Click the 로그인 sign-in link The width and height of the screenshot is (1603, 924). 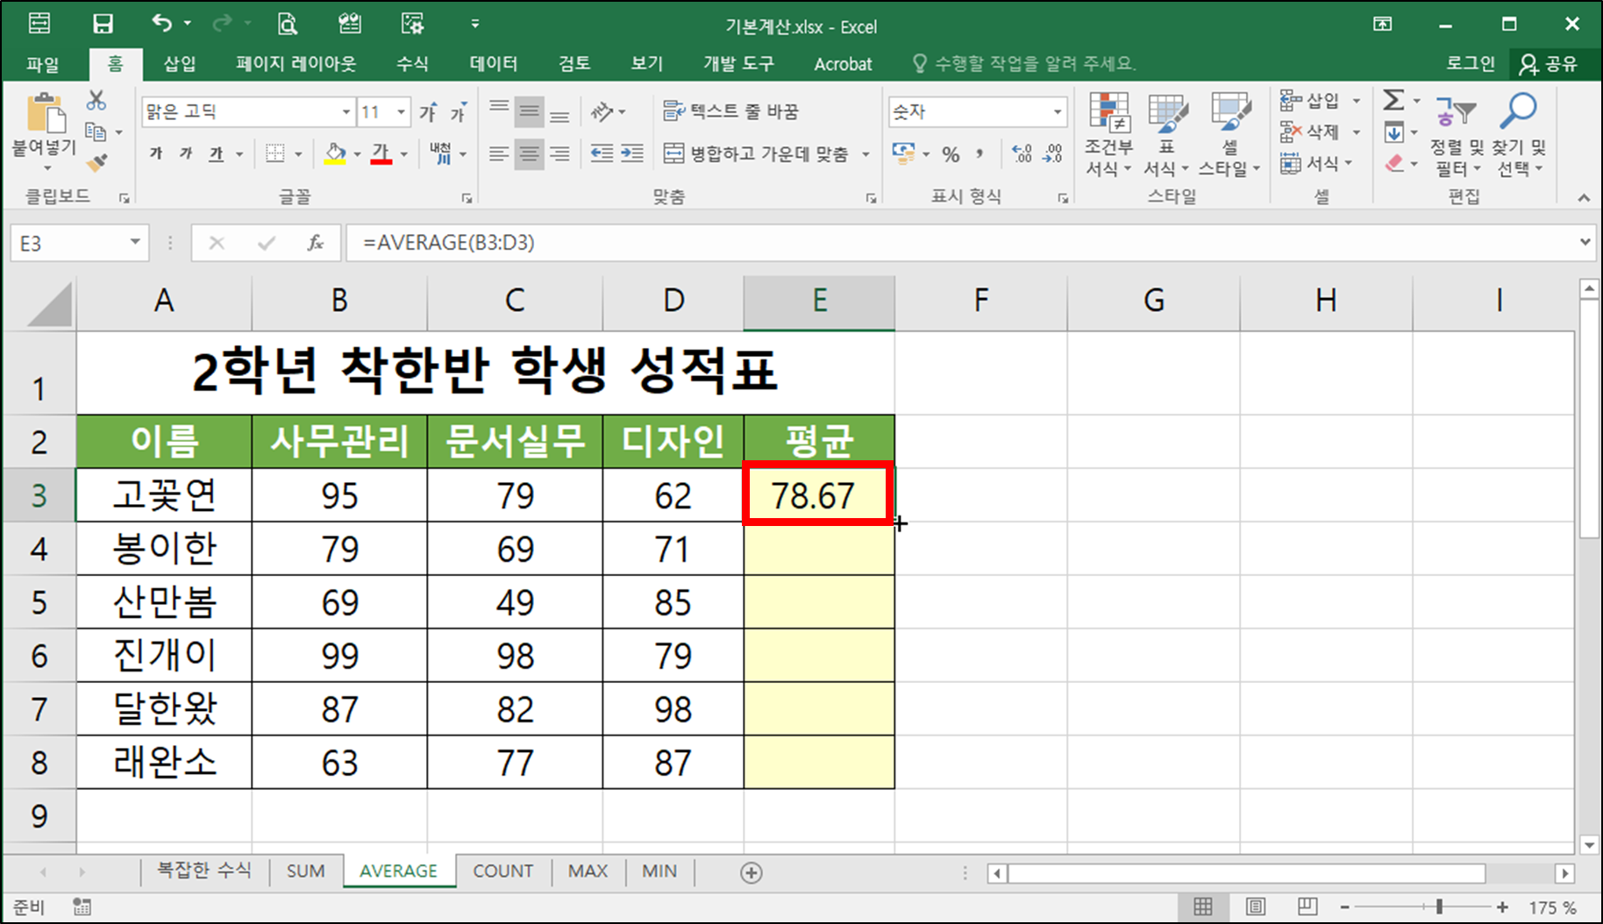click(1470, 63)
